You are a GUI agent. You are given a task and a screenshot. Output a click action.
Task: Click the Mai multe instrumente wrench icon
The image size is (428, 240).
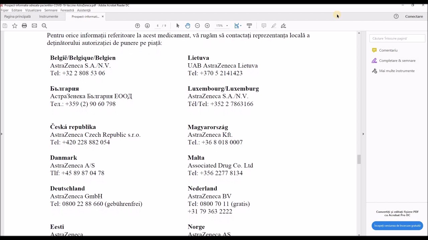coord(374,71)
